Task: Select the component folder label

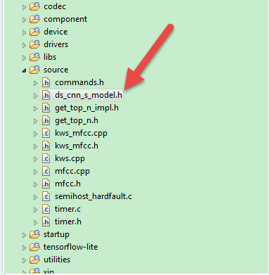Action: pos(65,19)
